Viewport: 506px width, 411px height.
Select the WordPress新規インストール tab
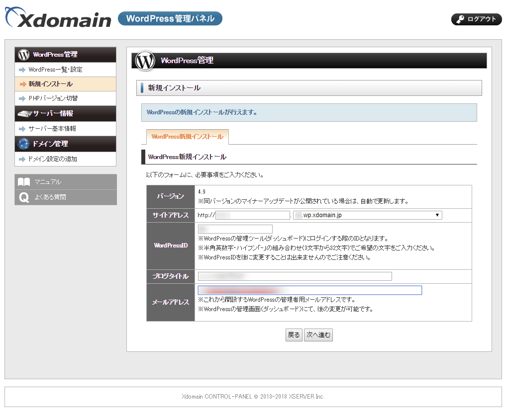point(187,137)
